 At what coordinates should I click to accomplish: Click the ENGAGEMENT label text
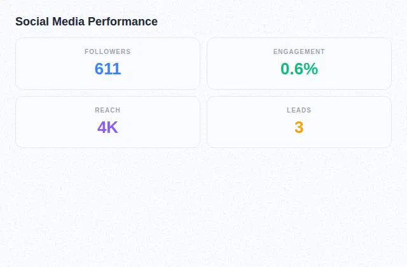[x=299, y=51]
